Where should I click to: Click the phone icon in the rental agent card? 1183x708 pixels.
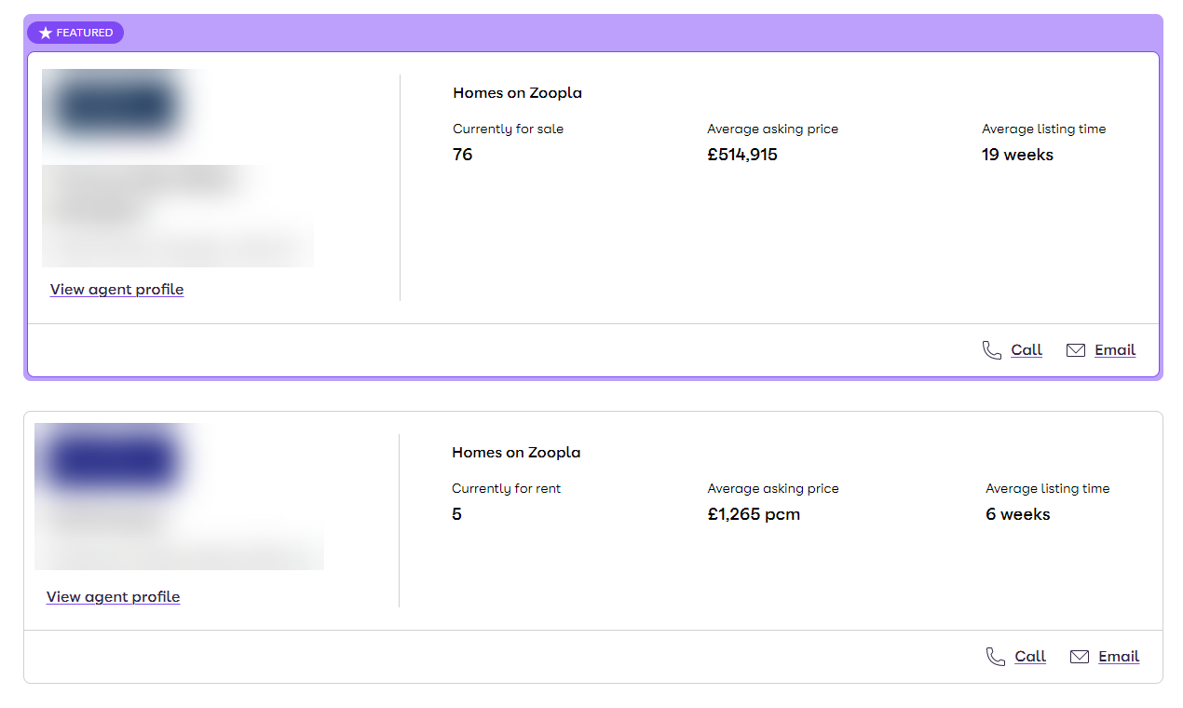click(x=996, y=657)
